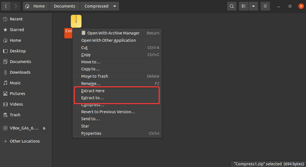Open Trash in the sidebar

click(x=26, y=115)
